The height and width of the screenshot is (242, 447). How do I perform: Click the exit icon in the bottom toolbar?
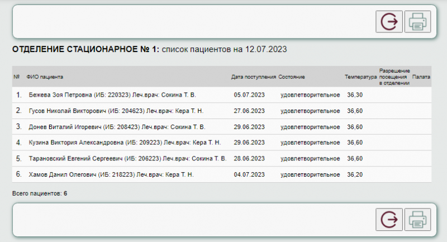click(x=389, y=220)
